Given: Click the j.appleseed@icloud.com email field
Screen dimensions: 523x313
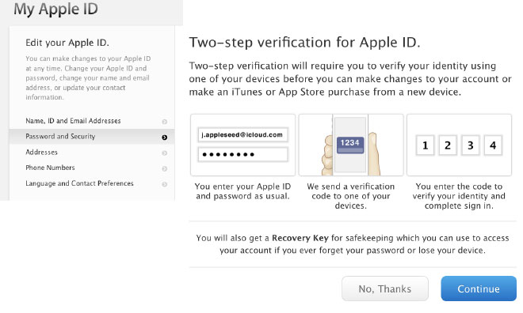Looking at the screenshot, I should [242, 134].
